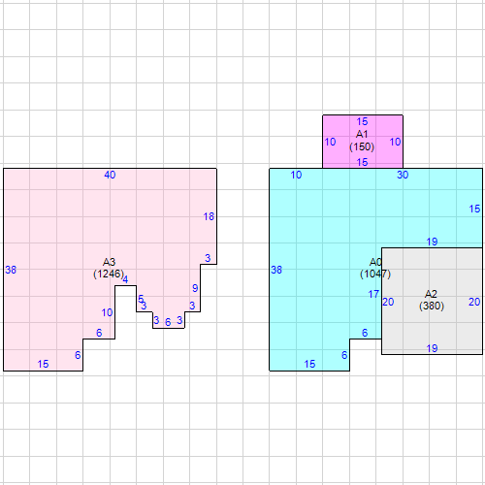Viewport: 485px width, 485px height.
Task: Click the 30 dimension on the cyan area
Action: click(x=403, y=175)
